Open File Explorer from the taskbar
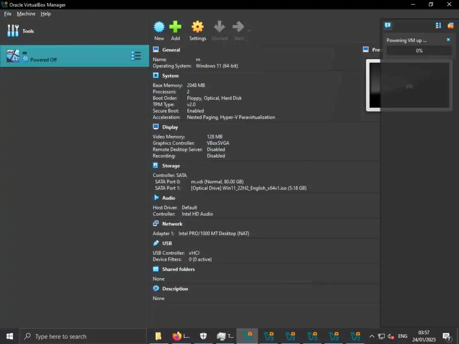This screenshot has width=459, height=344. pos(158,336)
